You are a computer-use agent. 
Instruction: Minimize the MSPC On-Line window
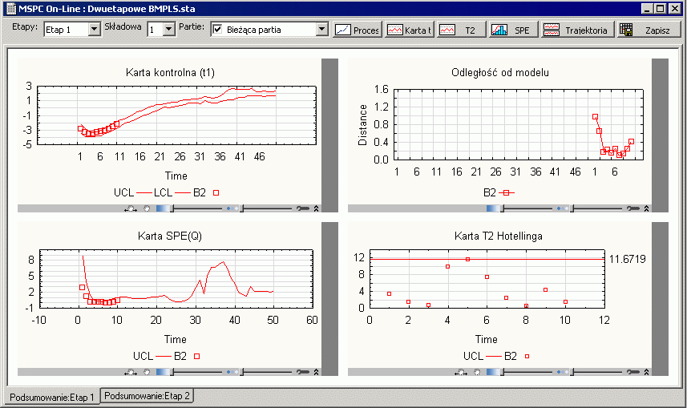pos(648,8)
